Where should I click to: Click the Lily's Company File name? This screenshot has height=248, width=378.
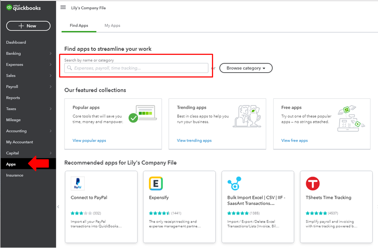[88, 8]
